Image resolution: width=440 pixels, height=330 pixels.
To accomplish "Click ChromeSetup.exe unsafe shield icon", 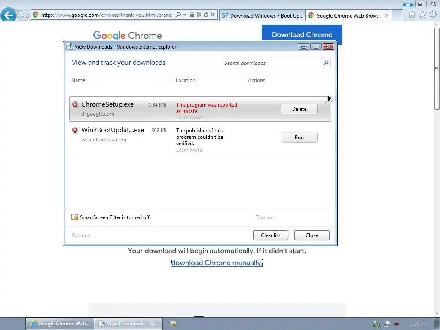I will pos(75,105).
